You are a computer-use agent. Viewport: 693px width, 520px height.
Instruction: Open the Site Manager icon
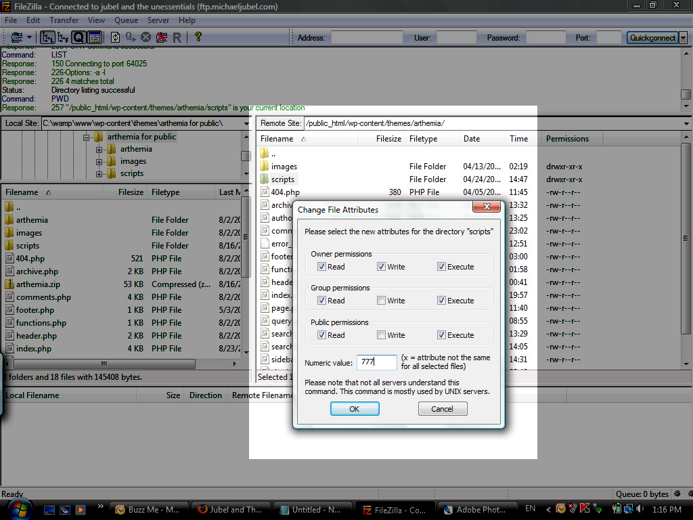click(x=15, y=37)
